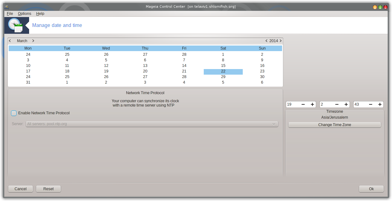Enable Network Time Protocol checkbox
Viewport: 392px width, 201px height.
tap(14, 113)
